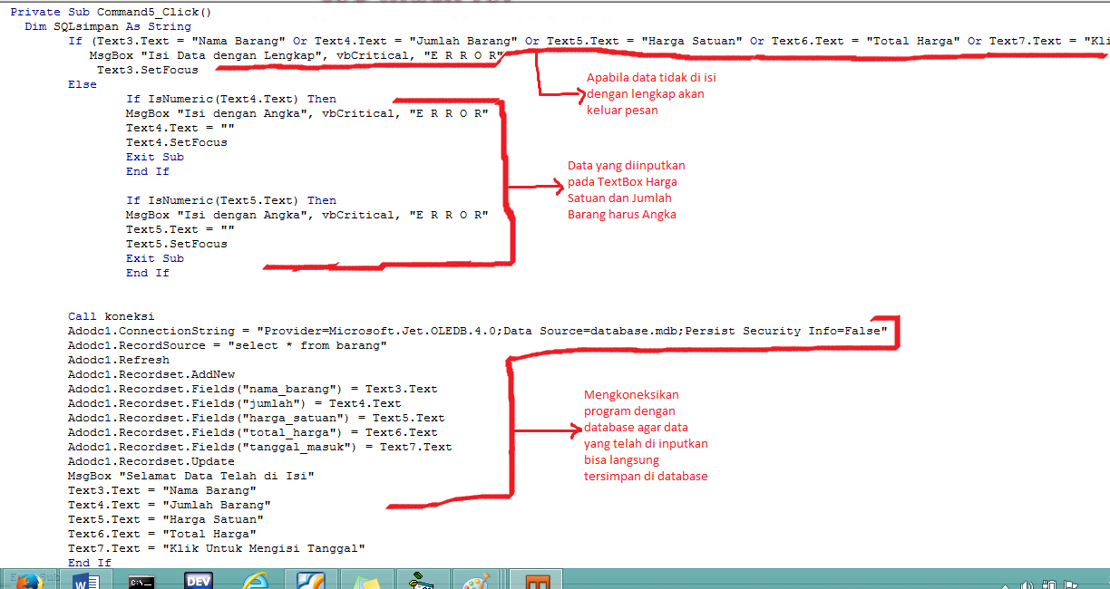Screen dimensions: 1110x589
Task: Click the Fields("tanggal_masuk") assignment line
Action: [260, 447]
